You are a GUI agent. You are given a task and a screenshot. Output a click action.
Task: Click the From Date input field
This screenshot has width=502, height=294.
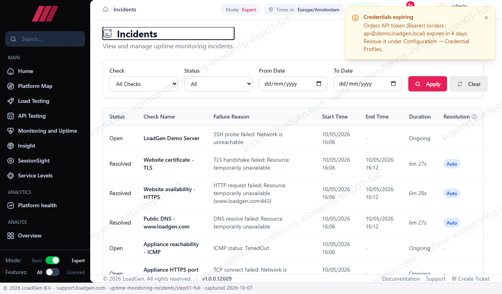(293, 84)
